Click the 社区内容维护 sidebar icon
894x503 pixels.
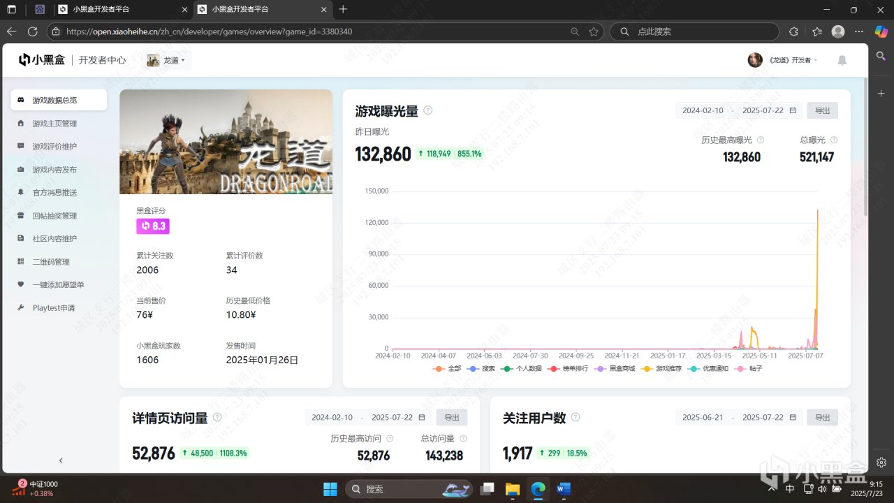21,238
